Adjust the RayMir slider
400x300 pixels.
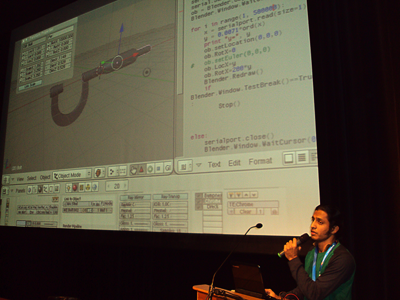135,204
